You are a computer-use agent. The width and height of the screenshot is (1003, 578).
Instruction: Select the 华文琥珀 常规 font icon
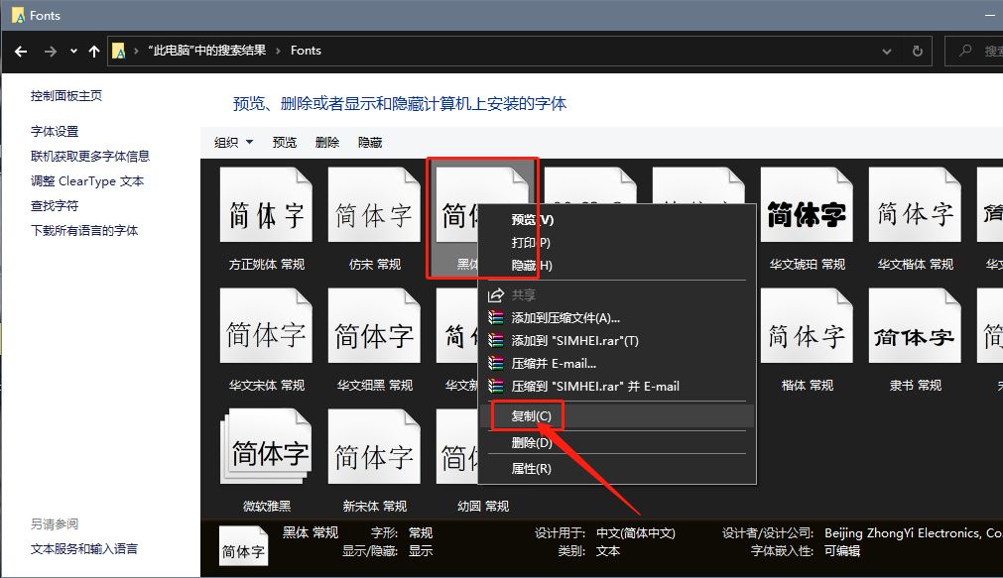807,204
